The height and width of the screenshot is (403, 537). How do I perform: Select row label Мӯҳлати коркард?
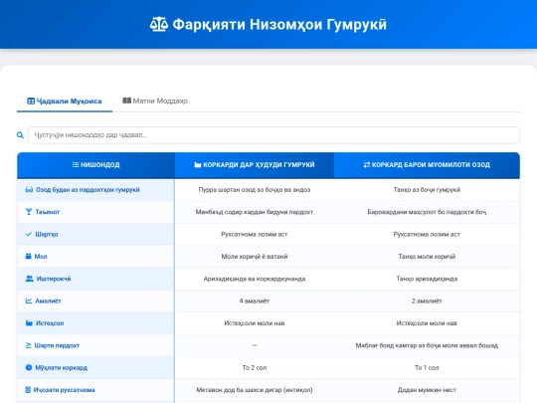(62, 368)
